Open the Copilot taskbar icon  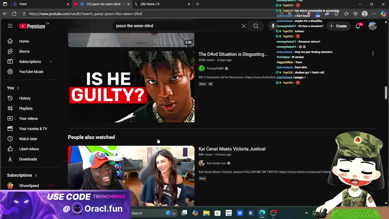coord(195,213)
